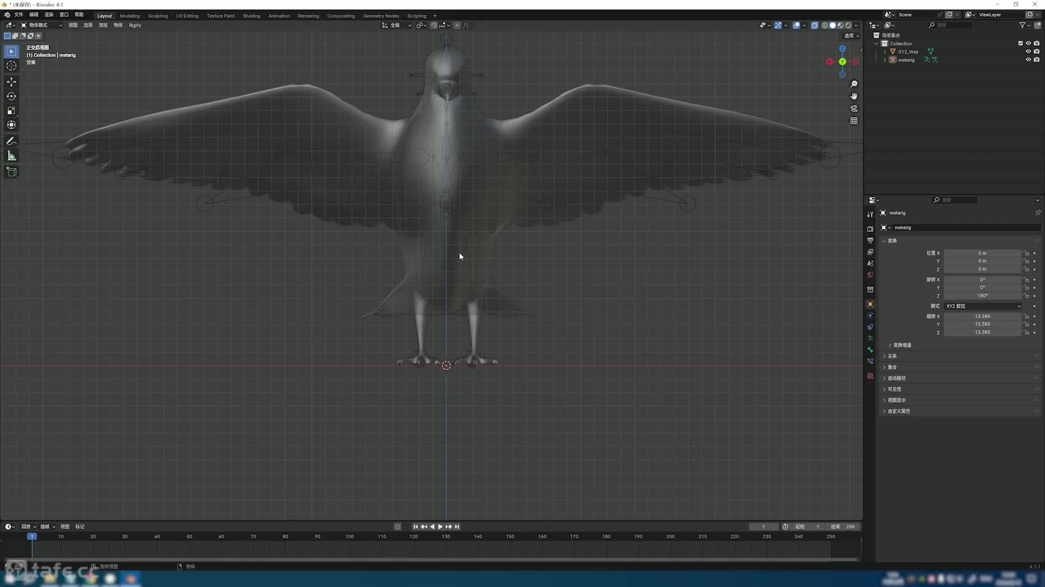Viewport: 1045px width, 587px height.
Task: Click the new scene button beside Scene
Action: pos(949,15)
